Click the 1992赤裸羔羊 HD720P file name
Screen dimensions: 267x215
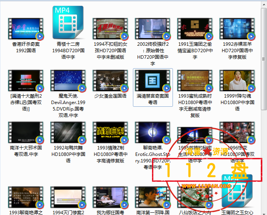[237, 50]
